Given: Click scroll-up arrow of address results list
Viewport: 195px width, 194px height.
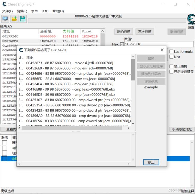Looking at the screenshot, I should (x=103, y=31).
